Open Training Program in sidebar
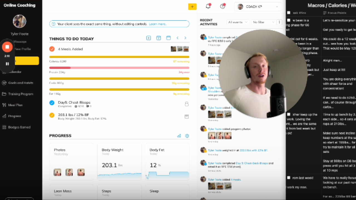The width and height of the screenshot is (356, 200). point(21,94)
